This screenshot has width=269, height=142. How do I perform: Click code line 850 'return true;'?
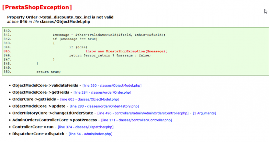point(48,72)
